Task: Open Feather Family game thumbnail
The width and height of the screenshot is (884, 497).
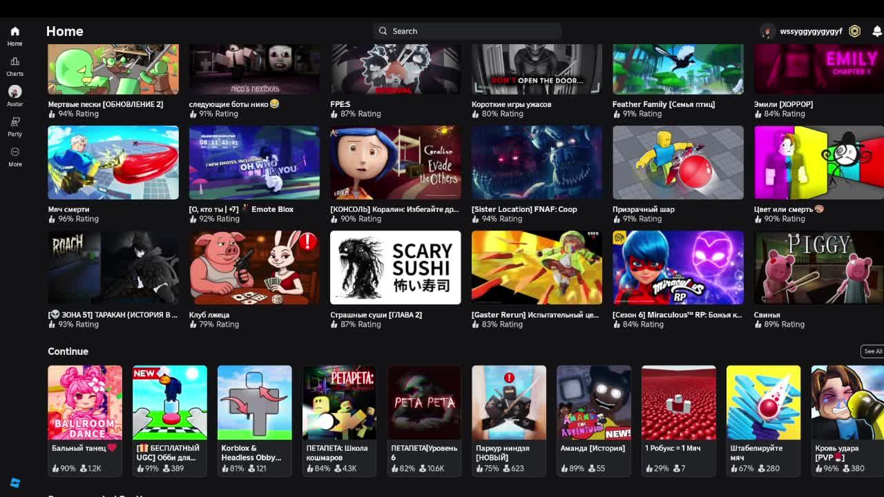Action: [x=678, y=69]
